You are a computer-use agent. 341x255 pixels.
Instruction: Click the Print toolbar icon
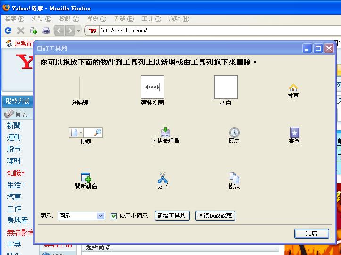pyautogui.click(x=46, y=31)
